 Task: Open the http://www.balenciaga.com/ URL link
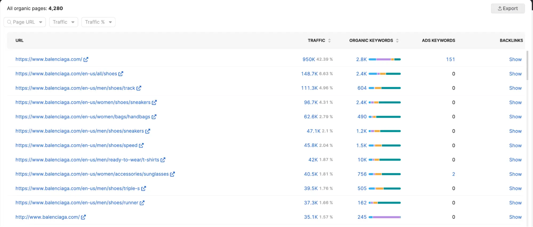pos(47,217)
